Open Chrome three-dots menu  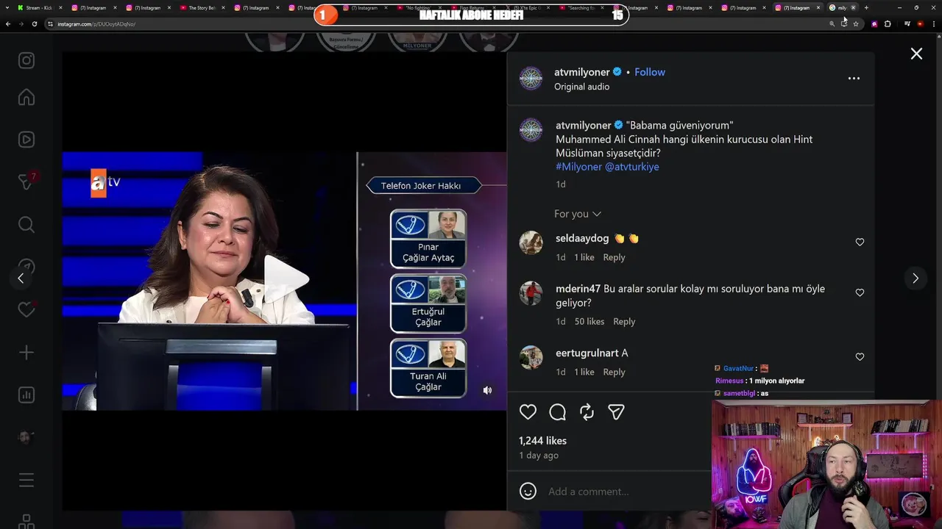click(934, 24)
